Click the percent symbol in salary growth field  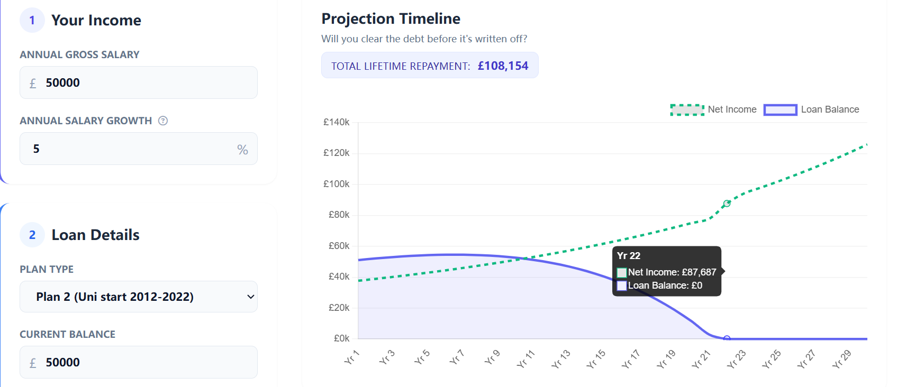tap(242, 150)
